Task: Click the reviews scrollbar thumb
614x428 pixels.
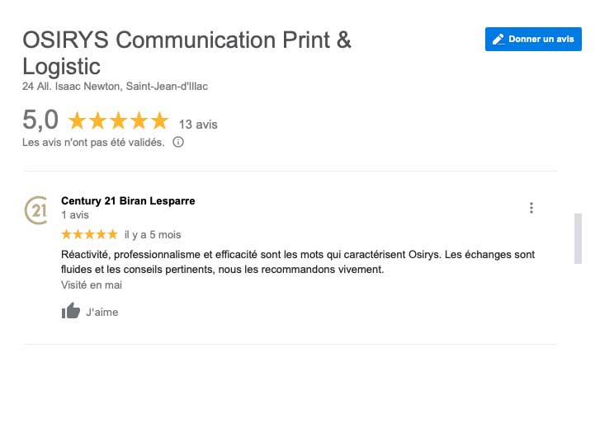Action: [x=578, y=238]
